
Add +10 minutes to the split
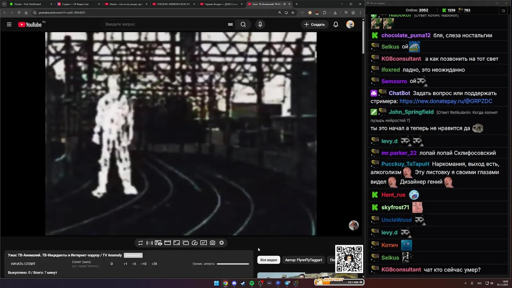[144, 264]
